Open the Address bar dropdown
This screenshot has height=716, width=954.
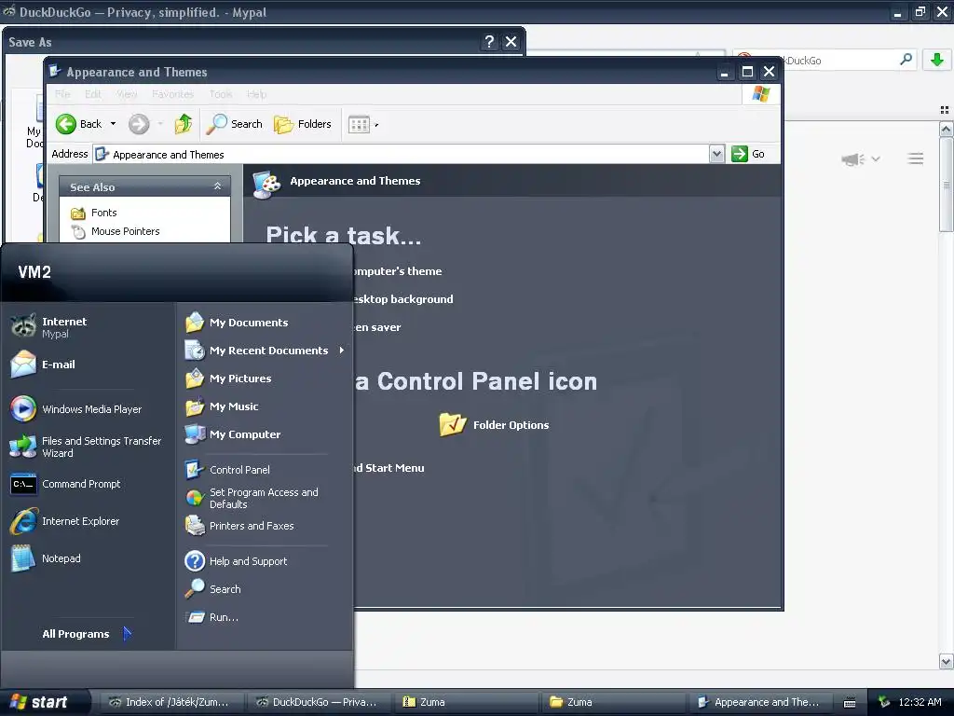[716, 154]
